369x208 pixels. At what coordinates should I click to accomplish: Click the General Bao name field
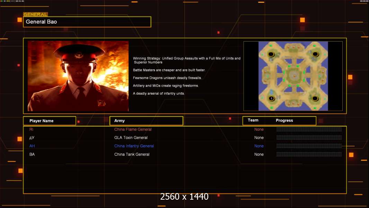tap(87, 22)
